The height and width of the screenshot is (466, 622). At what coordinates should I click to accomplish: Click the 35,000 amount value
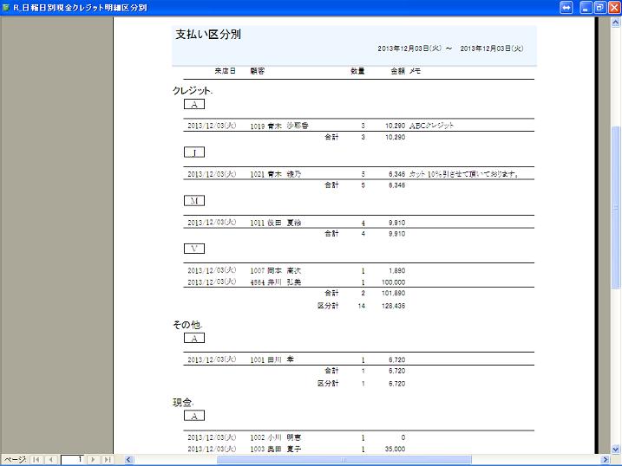pos(395,449)
